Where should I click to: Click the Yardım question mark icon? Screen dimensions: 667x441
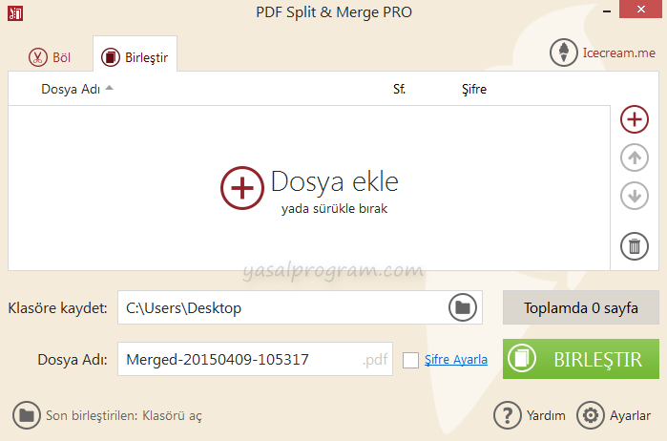click(x=506, y=415)
